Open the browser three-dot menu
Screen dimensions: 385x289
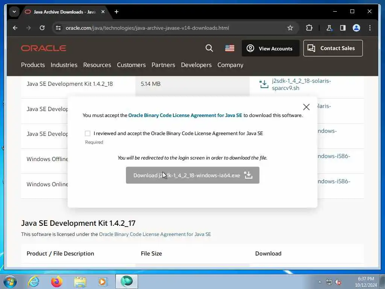pos(370,28)
